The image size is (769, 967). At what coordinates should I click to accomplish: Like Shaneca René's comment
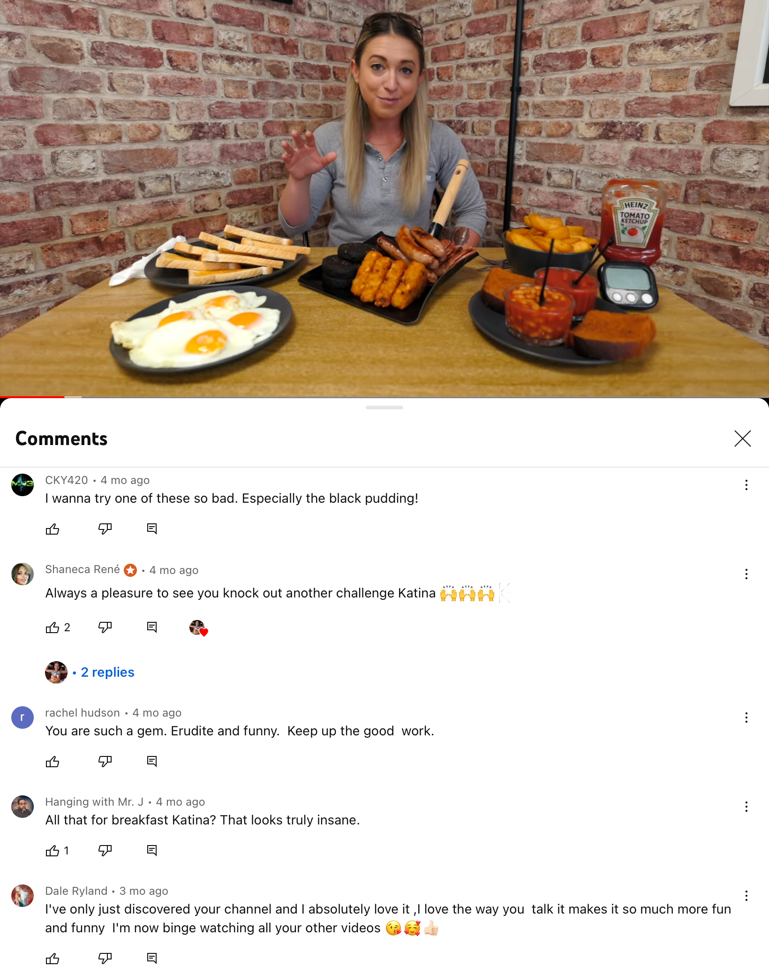point(53,627)
